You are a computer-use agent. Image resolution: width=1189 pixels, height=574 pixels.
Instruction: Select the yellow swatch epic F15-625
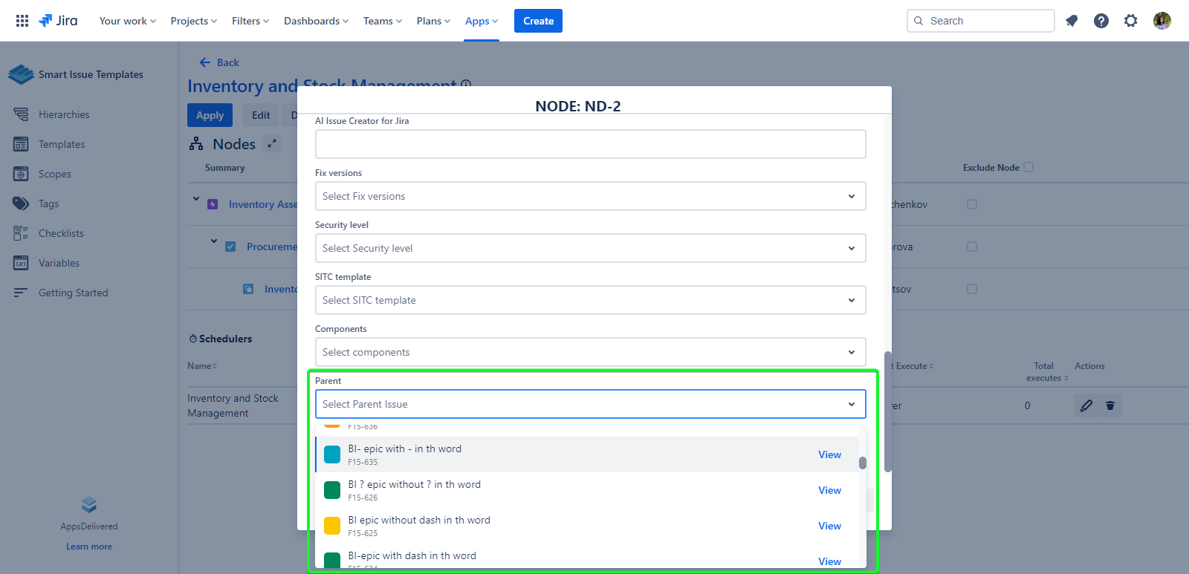coord(419,526)
